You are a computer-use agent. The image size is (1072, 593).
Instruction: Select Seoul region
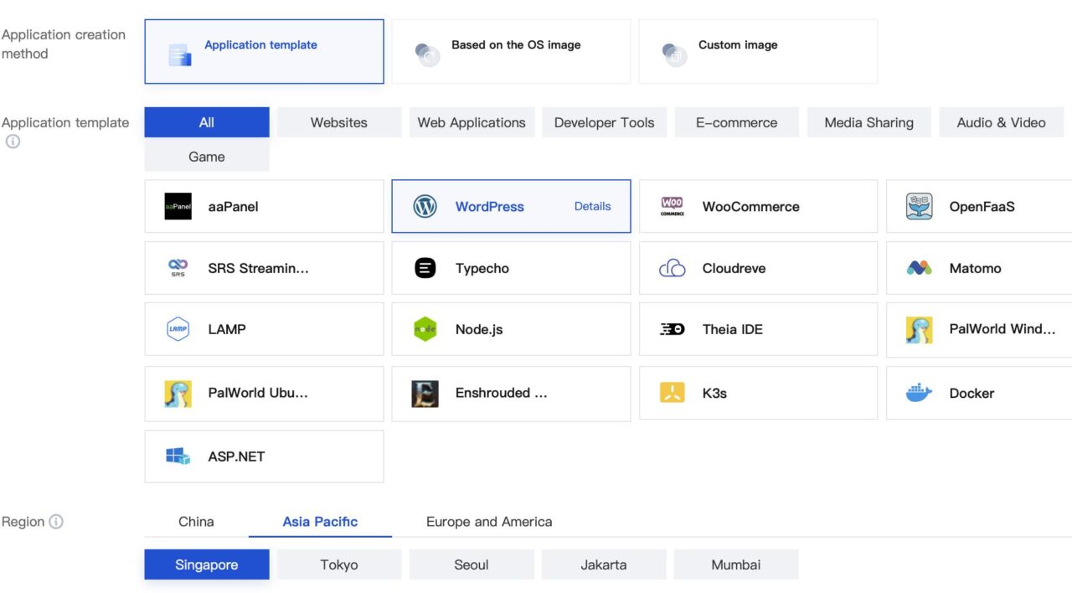click(472, 565)
